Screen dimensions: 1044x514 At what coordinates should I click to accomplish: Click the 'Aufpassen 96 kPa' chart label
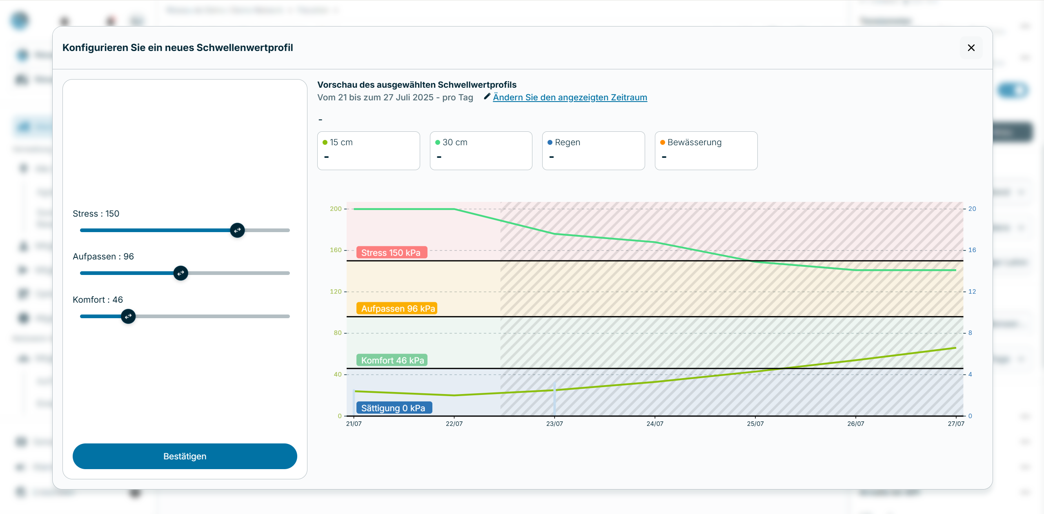coord(396,308)
